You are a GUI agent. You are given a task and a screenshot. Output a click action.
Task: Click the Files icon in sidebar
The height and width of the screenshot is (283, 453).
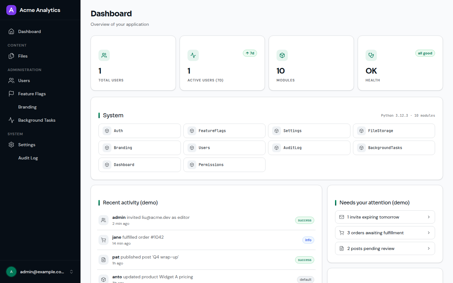click(11, 56)
